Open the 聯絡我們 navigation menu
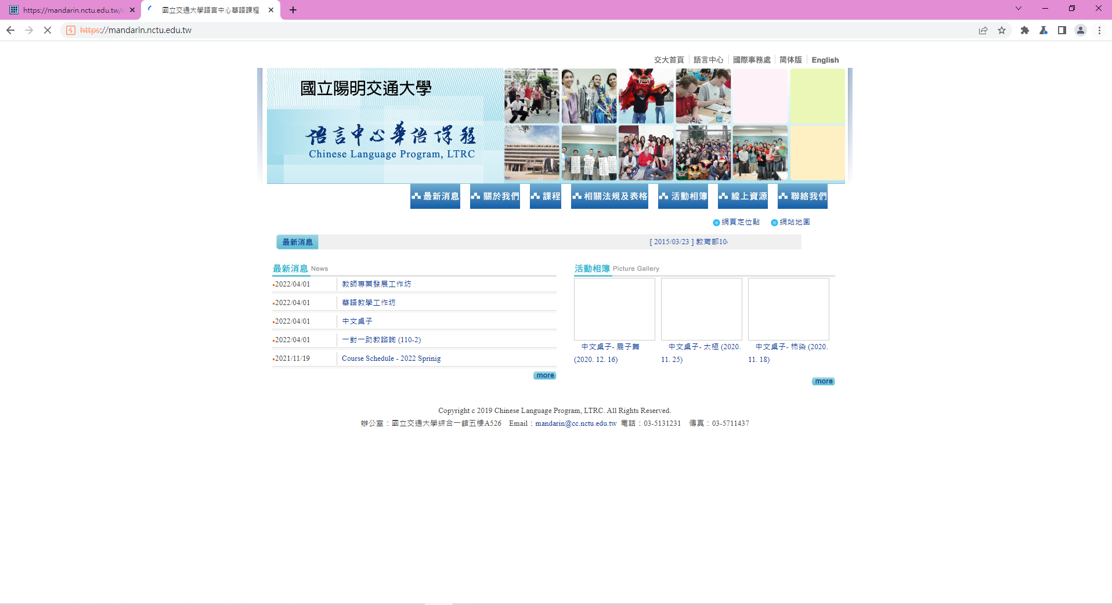 803,196
